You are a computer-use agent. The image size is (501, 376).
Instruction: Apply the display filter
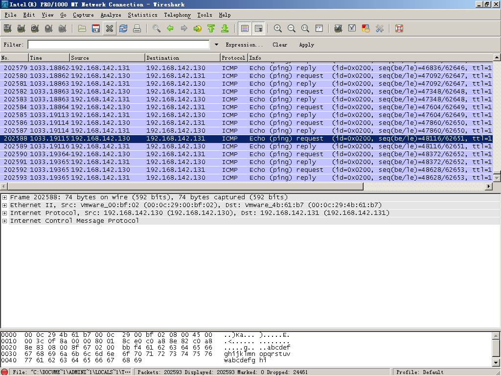tap(306, 45)
